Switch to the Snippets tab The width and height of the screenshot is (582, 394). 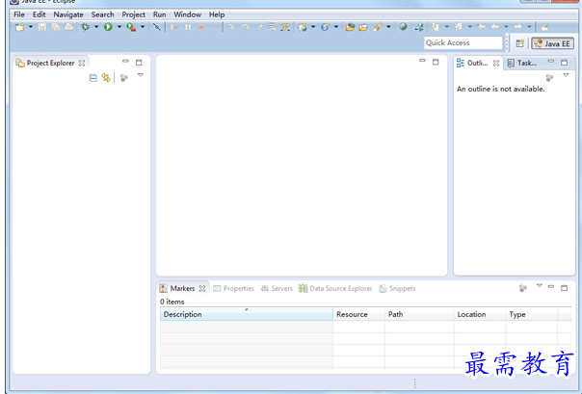click(397, 288)
